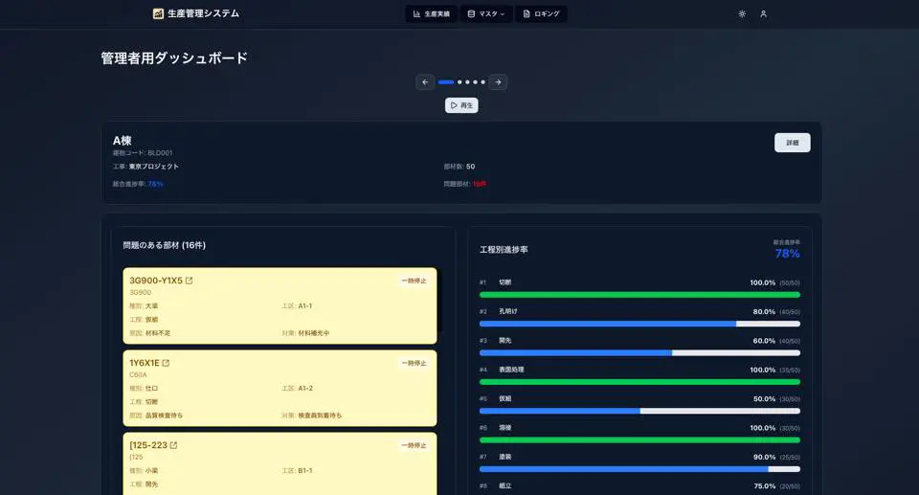This screenshot has height=495, width=919.
Task: Advance to next slide with right arrow
Action: [498, 82]
